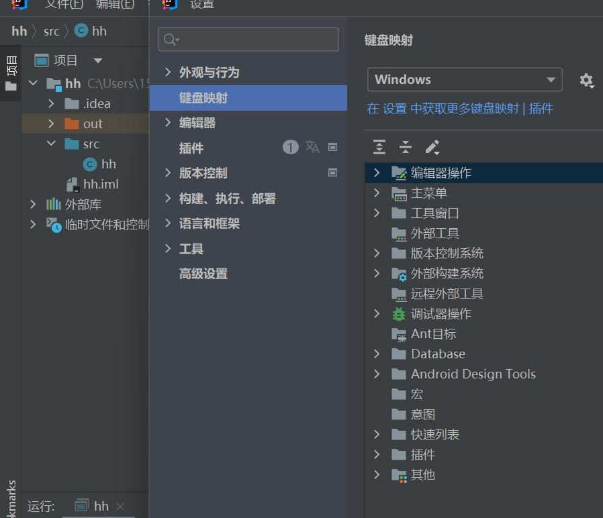Click the 远程外部工具 folder icon

tap(399, 294)
